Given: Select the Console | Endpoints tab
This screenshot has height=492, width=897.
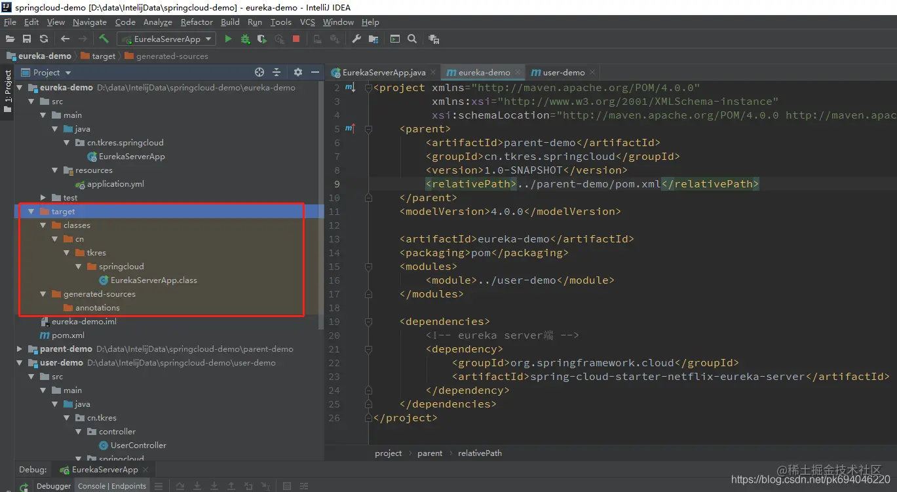Looking at the screenshot, I should click(112, 486).
